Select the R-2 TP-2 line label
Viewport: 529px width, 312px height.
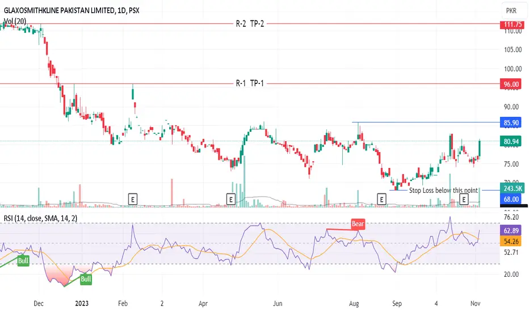coord(250,24)
